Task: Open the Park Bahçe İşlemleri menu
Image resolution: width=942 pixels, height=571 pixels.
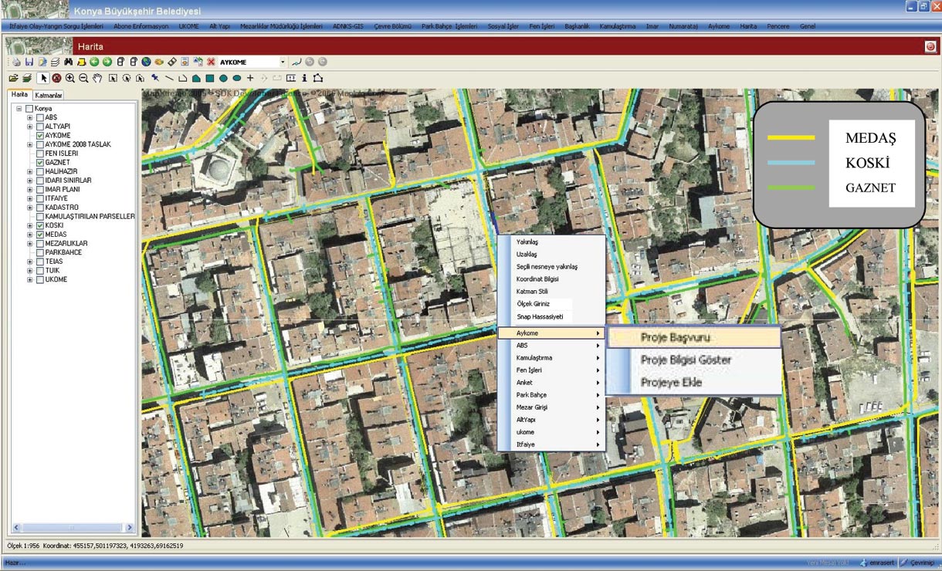Action: coord(449,26)
